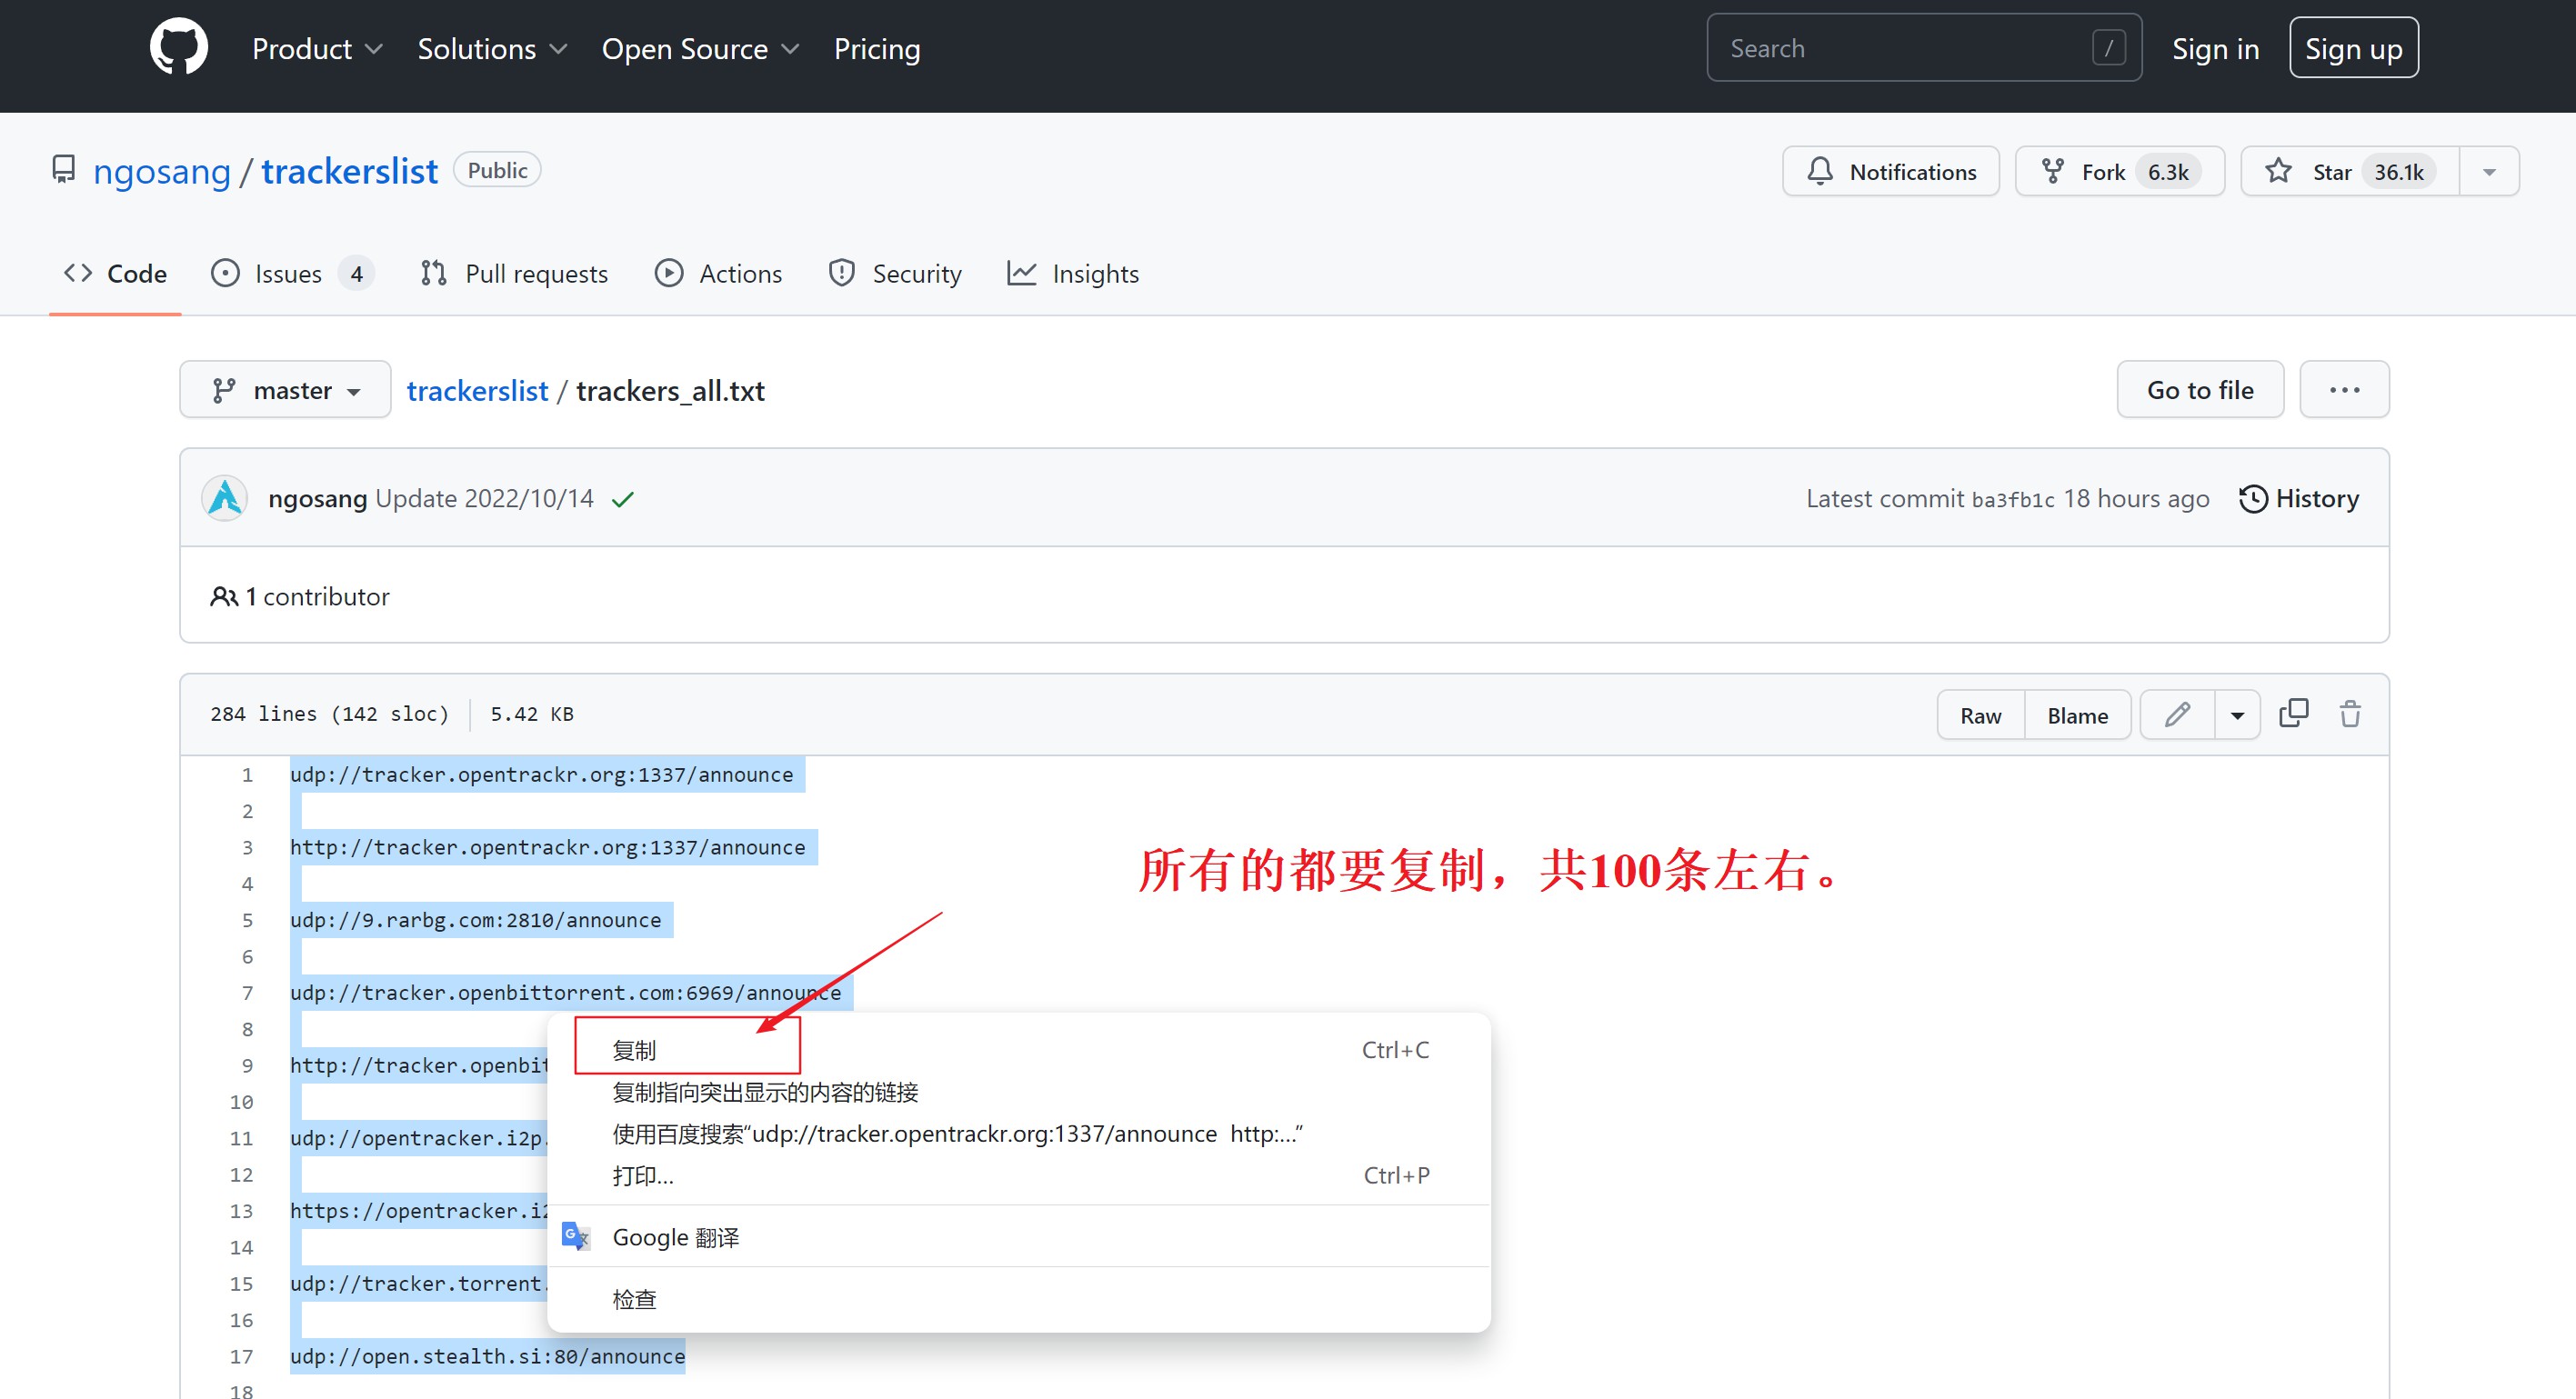Switch to the Insights tab

pos(1073,274)
